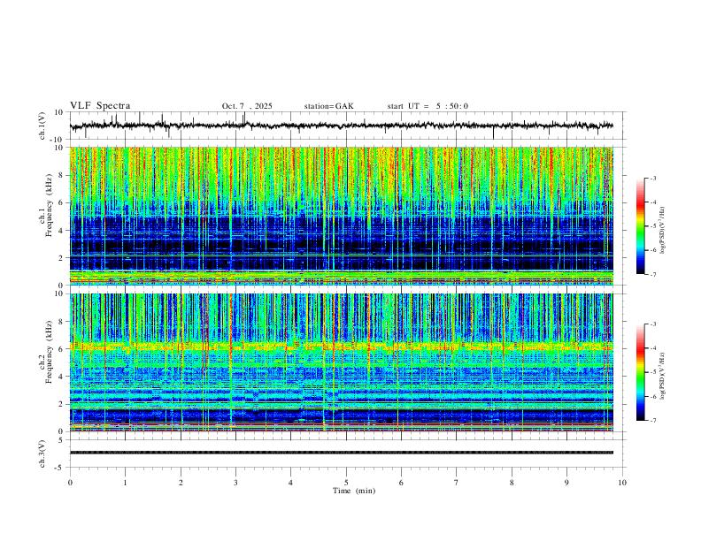This screenshot has width=701, height=541.
Task: Click the ch.2 spectrogram's lower PSD colorbar
Action: (x=641, y=372)
